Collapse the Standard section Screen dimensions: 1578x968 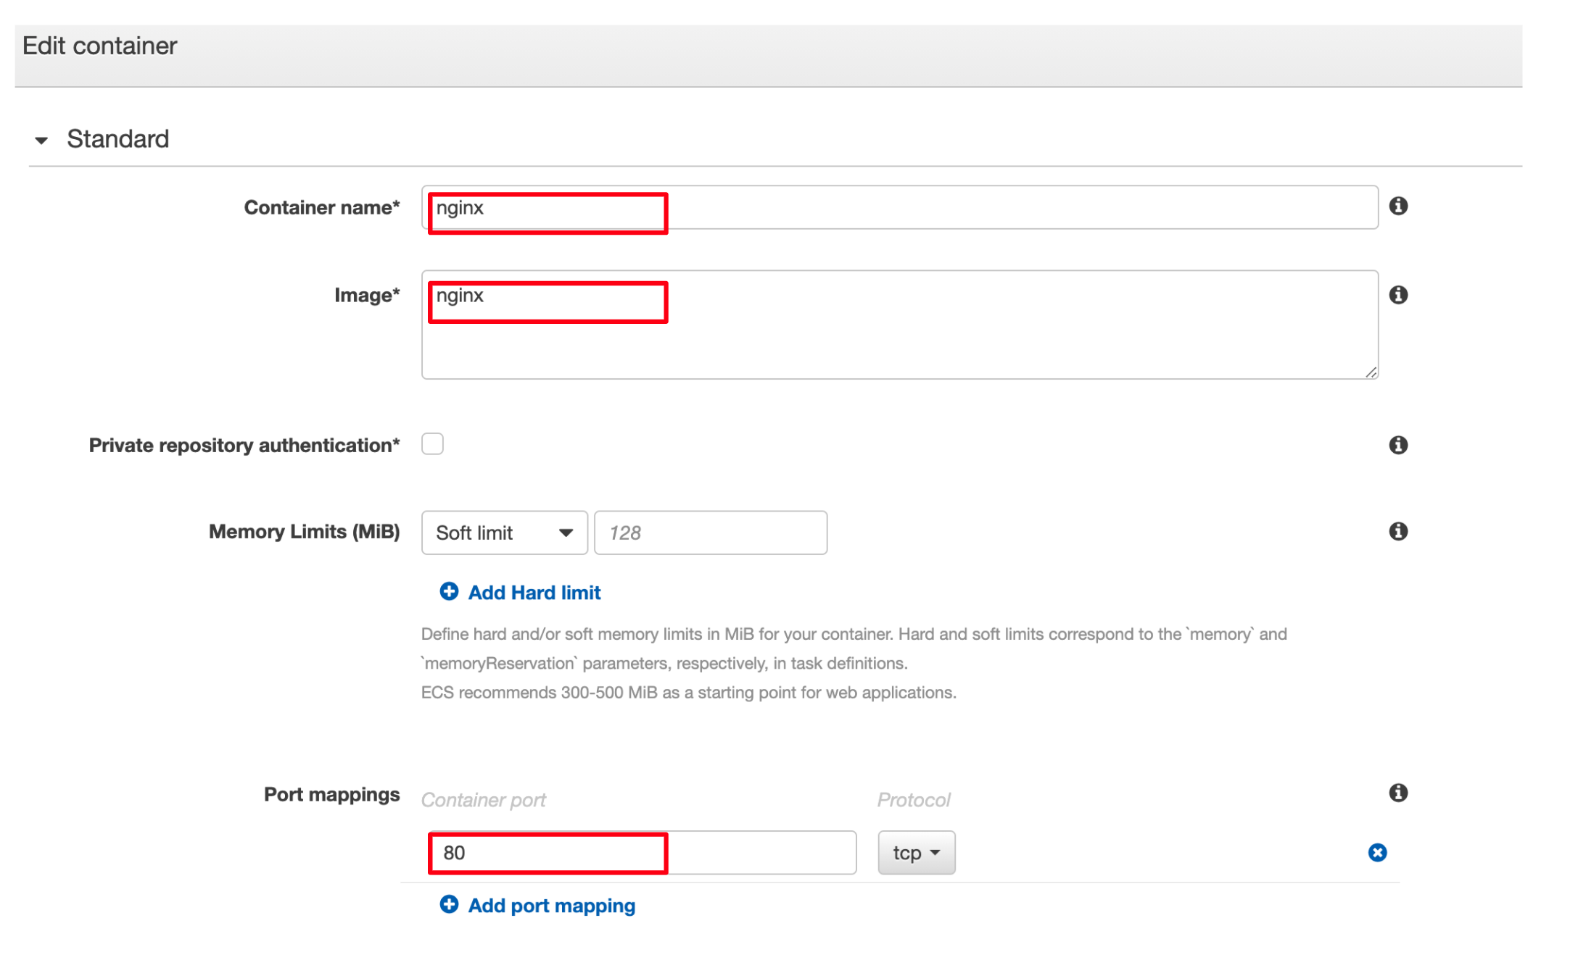42,140
